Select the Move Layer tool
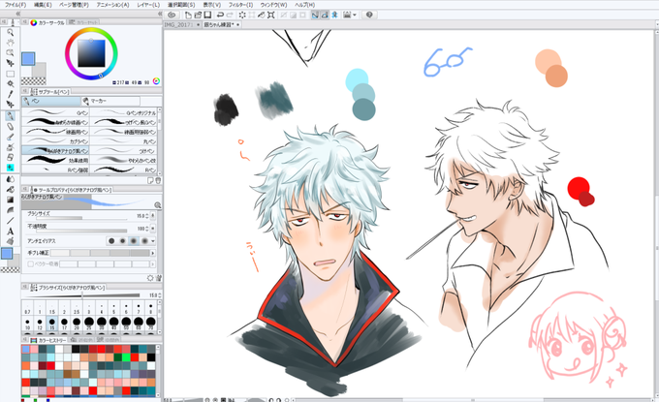The width and height of the screenshot is (659, 402). (x=11, y=63)
